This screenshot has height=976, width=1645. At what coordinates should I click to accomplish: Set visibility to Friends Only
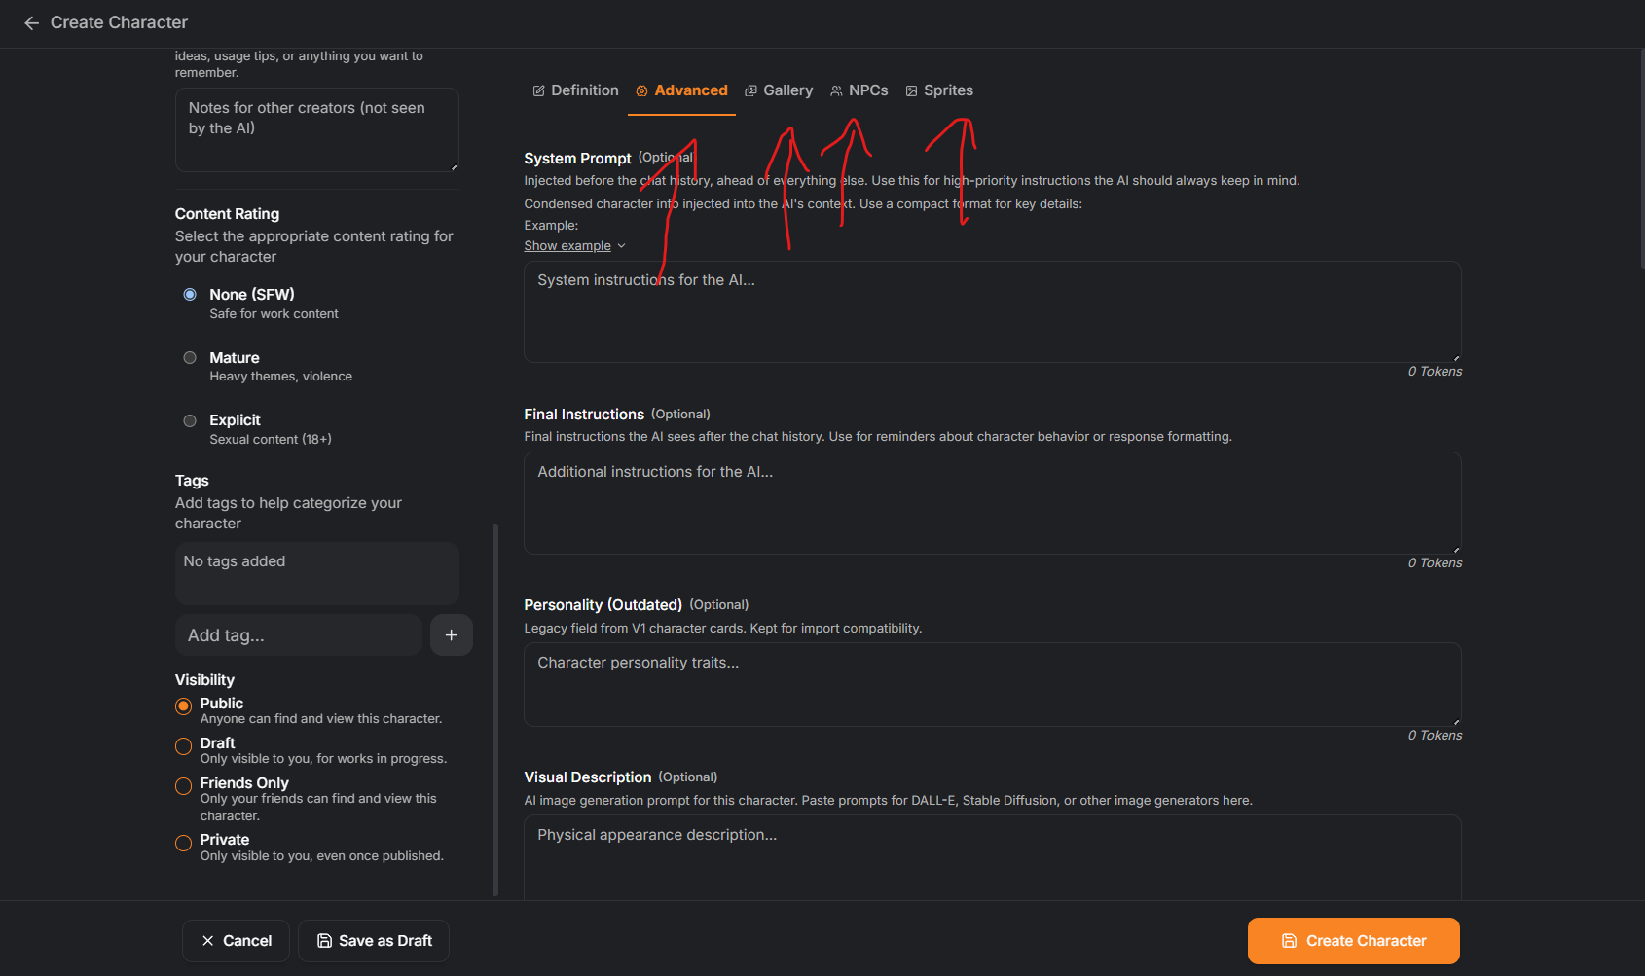coord(183,786)
